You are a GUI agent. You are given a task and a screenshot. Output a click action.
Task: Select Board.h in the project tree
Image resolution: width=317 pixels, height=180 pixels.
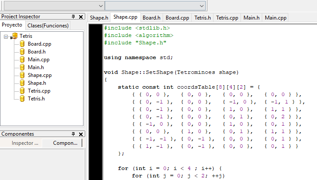click(x=37, y=52)
